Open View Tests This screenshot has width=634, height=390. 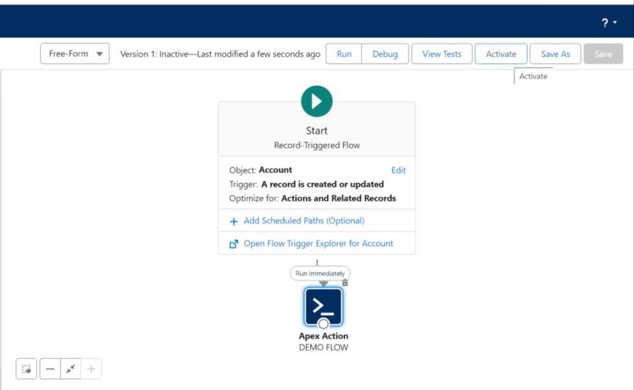[441, 54]
